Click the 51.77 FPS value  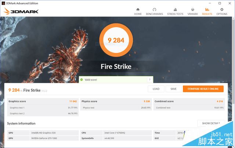click(73, 108)
